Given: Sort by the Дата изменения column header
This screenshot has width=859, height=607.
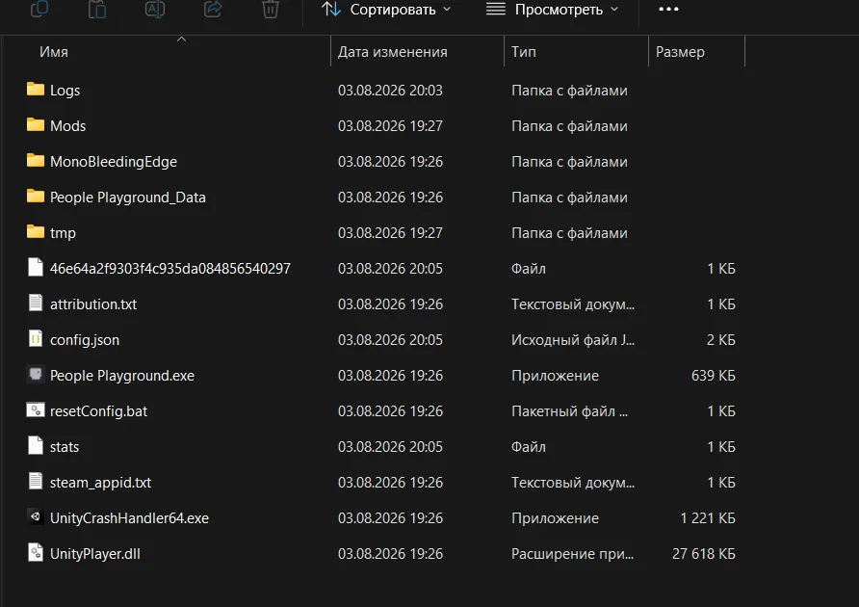Looking at the screenshot, I should (x=392, y=51).
